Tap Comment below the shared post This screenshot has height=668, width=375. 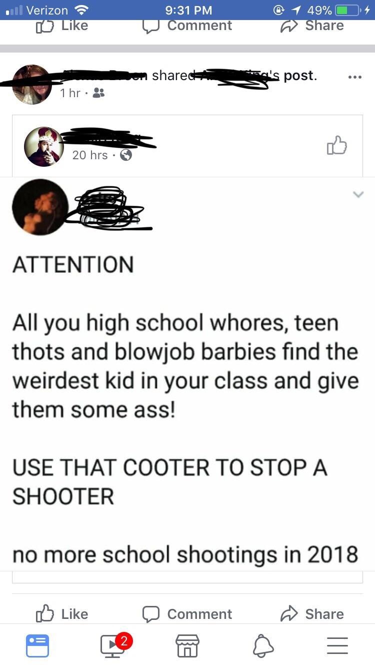pos(187,613)
